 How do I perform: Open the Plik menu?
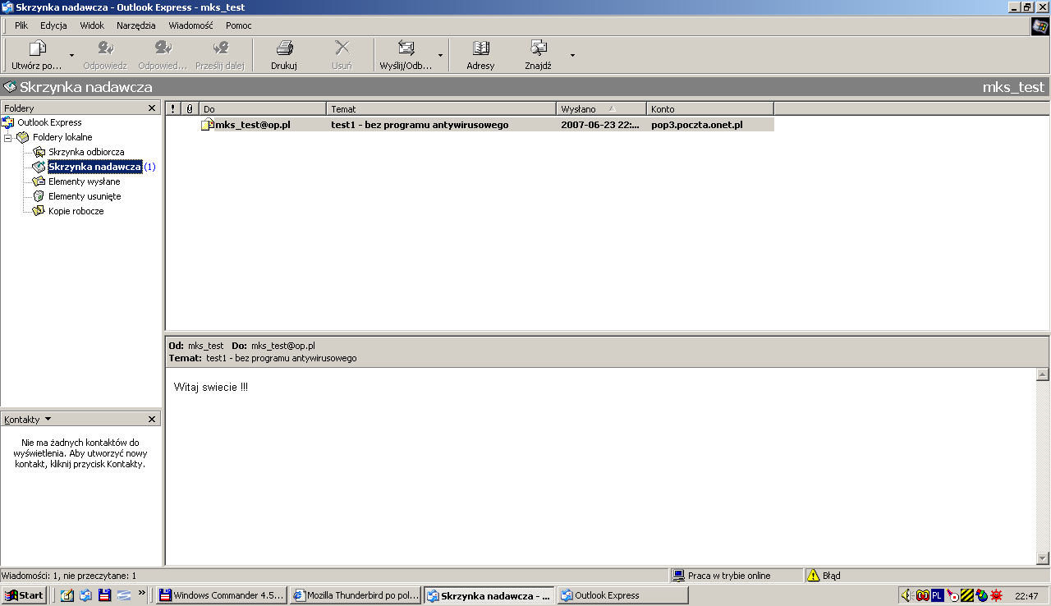click(21, 25)
